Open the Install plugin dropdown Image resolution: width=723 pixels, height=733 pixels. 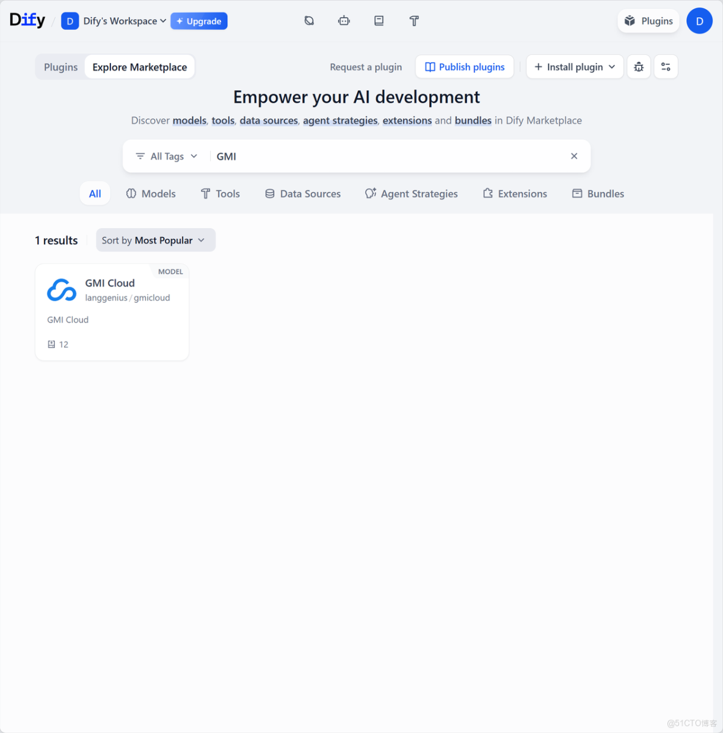[x=574, y=67]
